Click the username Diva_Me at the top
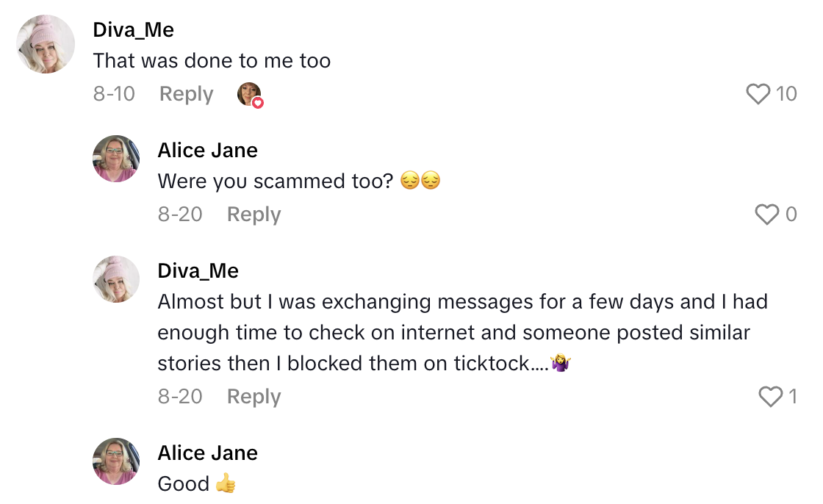The image size is (823, 504). tap(133, 29)
